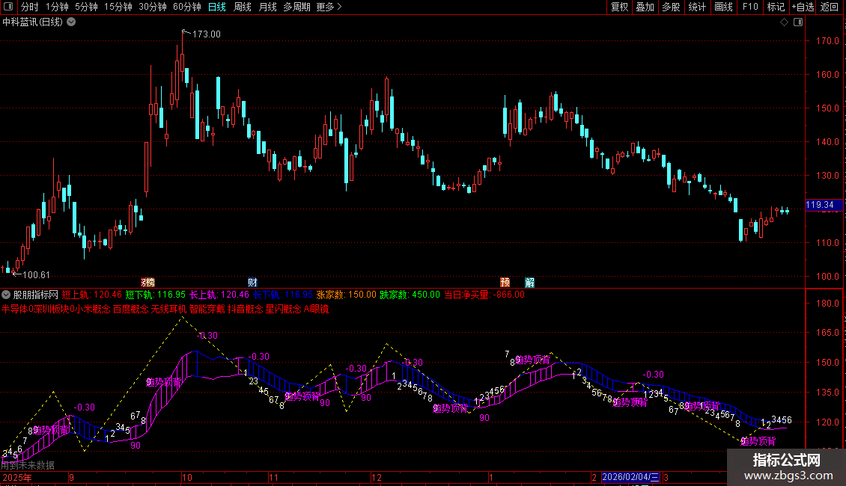The height and width of the screenshot is (486, 846).
Task: Click the 预 forecast marker
Action: (505, 283)
